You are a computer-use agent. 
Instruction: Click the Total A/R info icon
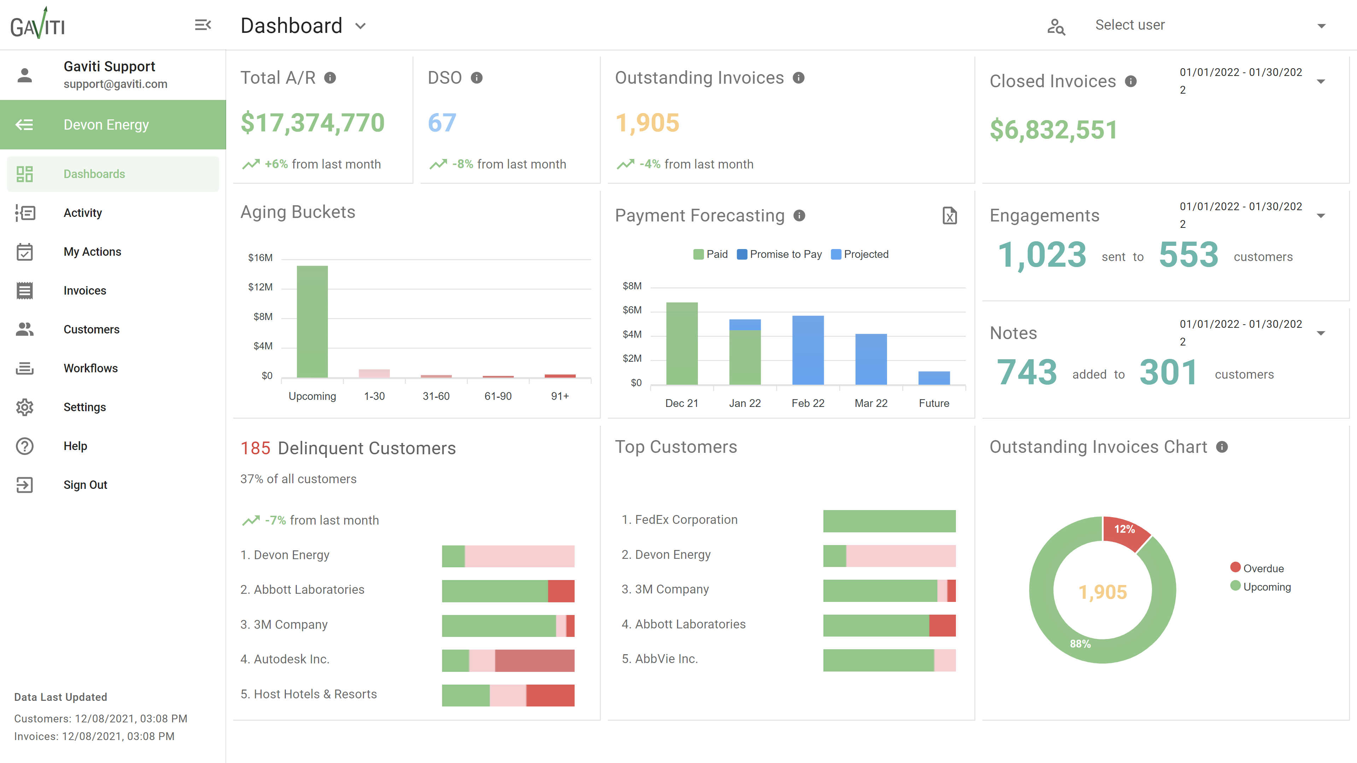tap(330, 78)
